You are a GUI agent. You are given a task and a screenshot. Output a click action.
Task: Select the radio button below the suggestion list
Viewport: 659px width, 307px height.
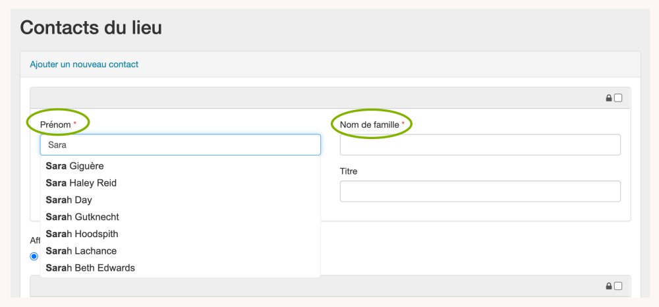click(x=34, y=256)
